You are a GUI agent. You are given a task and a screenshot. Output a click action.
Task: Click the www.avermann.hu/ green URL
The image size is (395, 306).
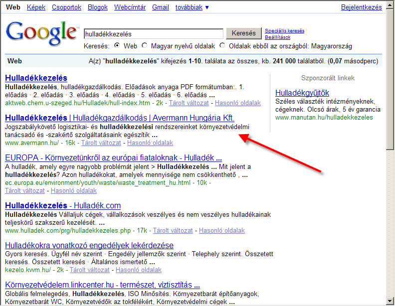tap(32, 143)
